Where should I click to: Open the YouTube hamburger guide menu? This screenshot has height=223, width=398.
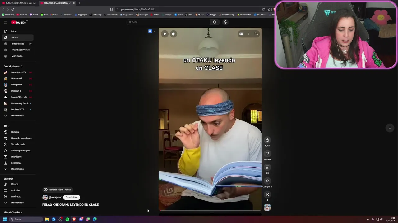(x=6, y=22)
